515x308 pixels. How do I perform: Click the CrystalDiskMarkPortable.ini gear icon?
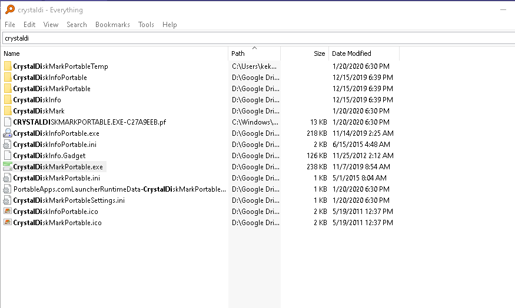8,178
